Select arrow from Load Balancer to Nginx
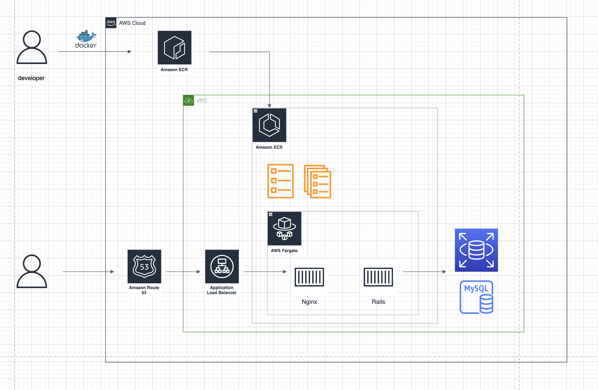Image resolution: width=598 pixels, height=390 pixels. [265, 272]
